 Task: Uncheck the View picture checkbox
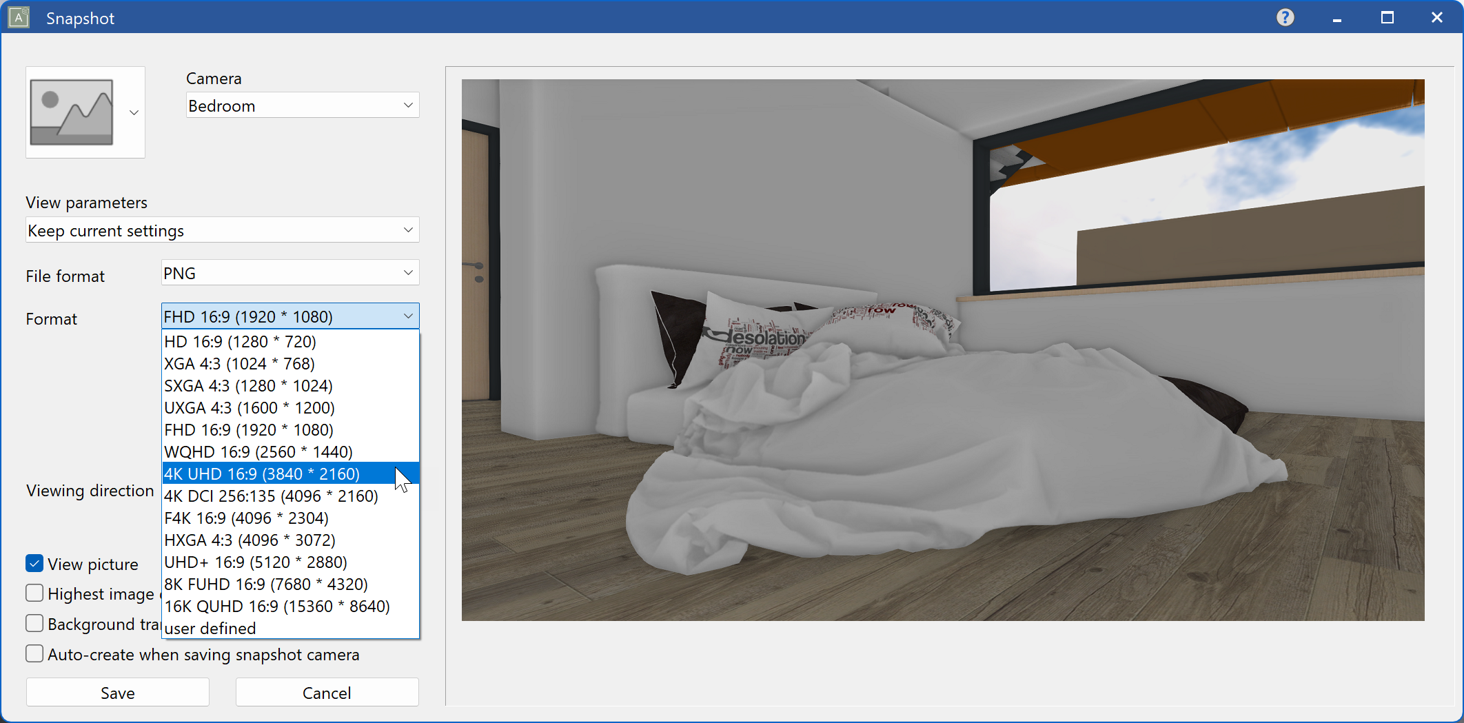(x=34, y=564)
